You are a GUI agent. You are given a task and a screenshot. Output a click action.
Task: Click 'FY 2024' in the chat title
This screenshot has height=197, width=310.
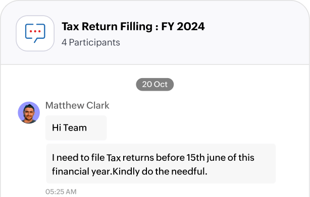183,26
